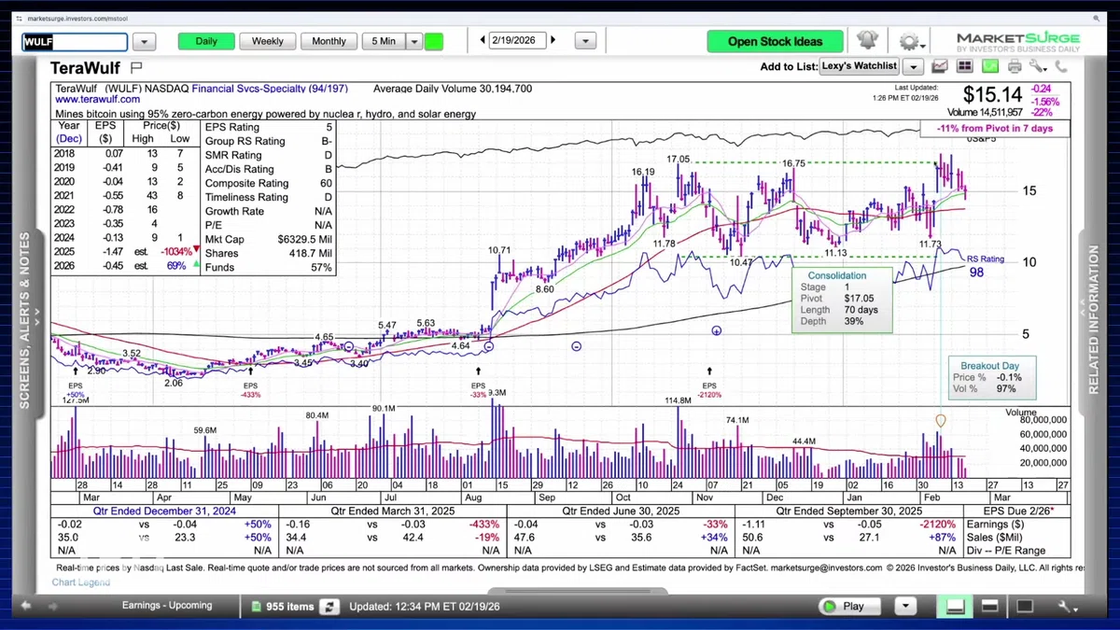This screenshot has height=630, width=1120.
Task: Click the 955 items list icon
Action: pyautogui.click(x=258, y=607)
